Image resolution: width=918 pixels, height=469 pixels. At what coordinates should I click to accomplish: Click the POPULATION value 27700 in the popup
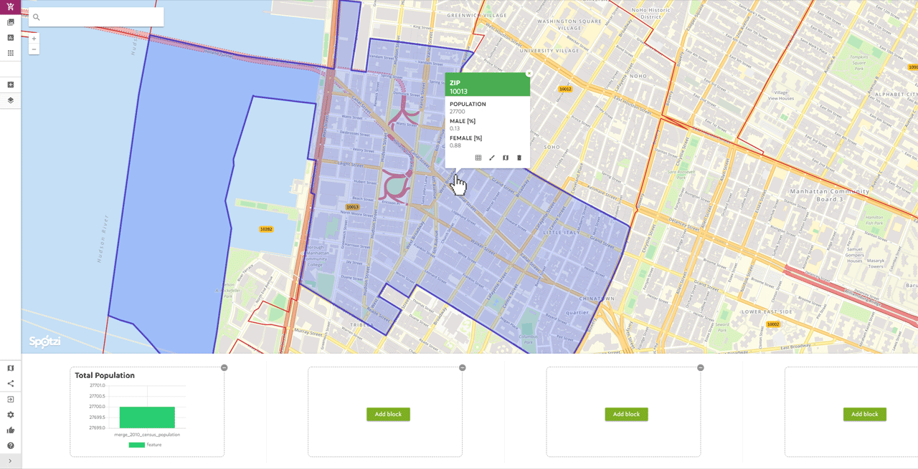coord(457,112)
